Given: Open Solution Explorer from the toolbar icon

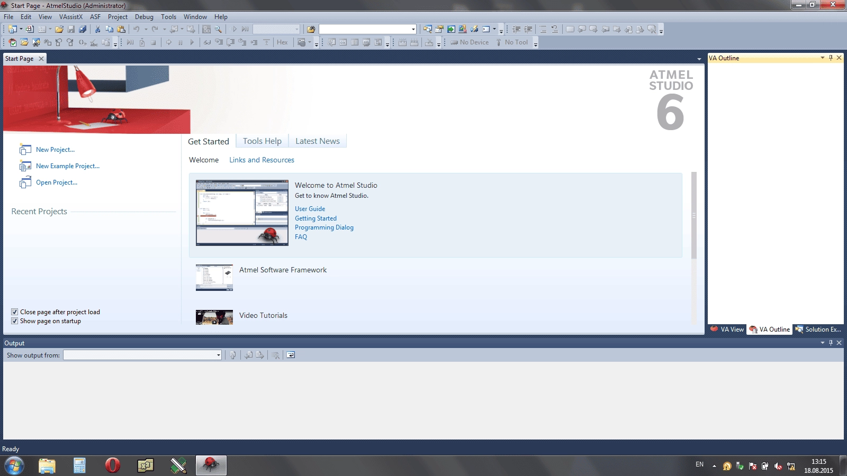Looking at the screenshot, I should pos(427,29).
